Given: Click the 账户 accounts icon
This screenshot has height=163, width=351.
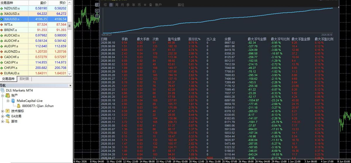Looking at the screenshot, I should 8,96.
